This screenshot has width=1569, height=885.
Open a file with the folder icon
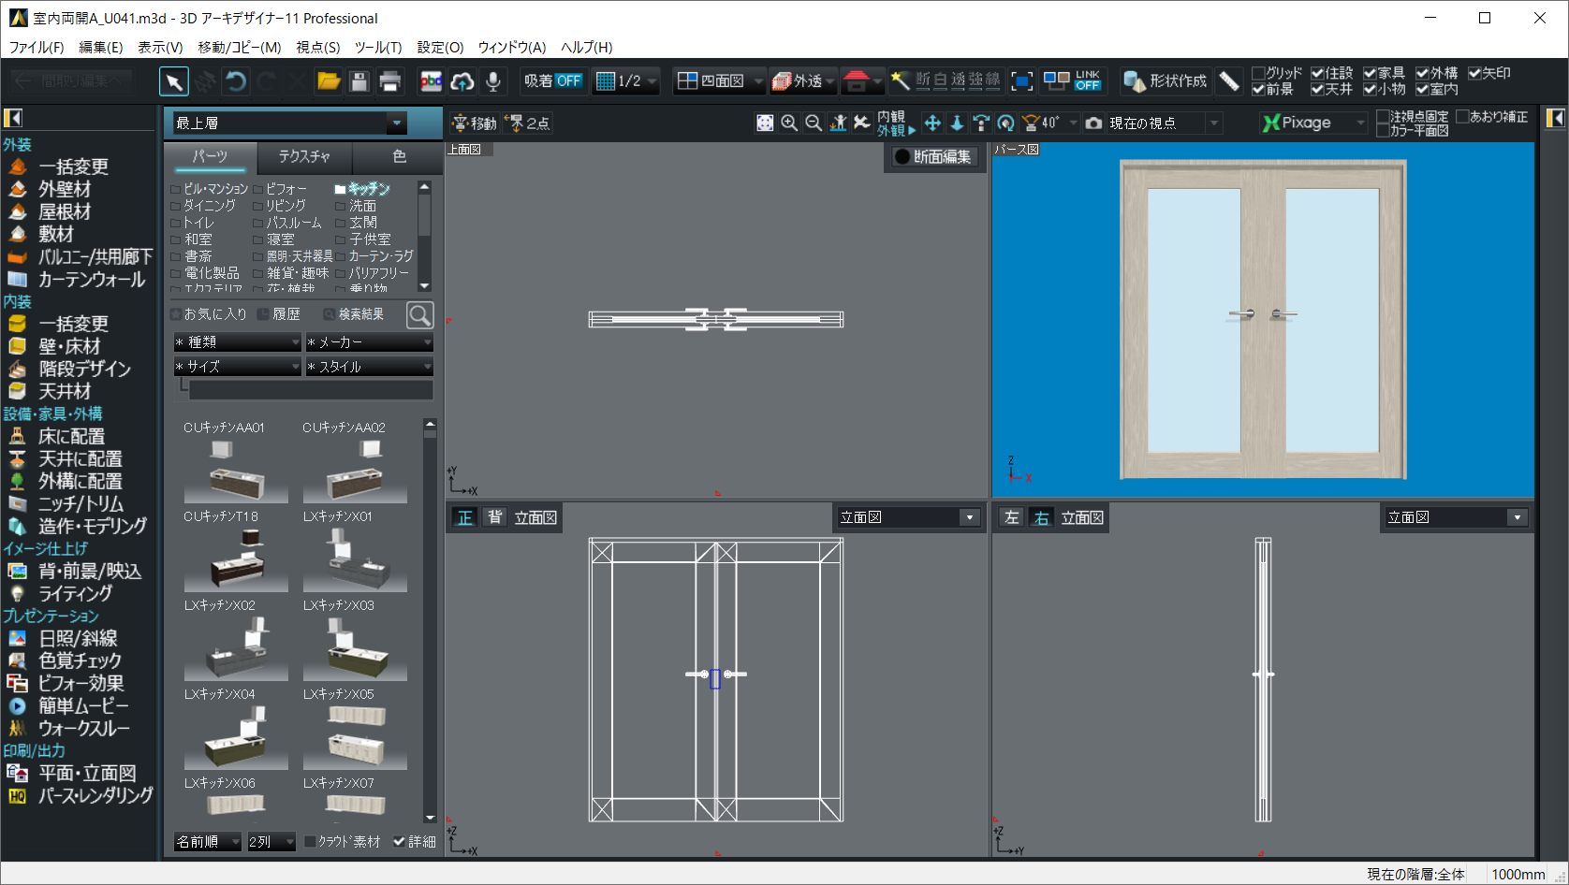click(x=328, y=82)
